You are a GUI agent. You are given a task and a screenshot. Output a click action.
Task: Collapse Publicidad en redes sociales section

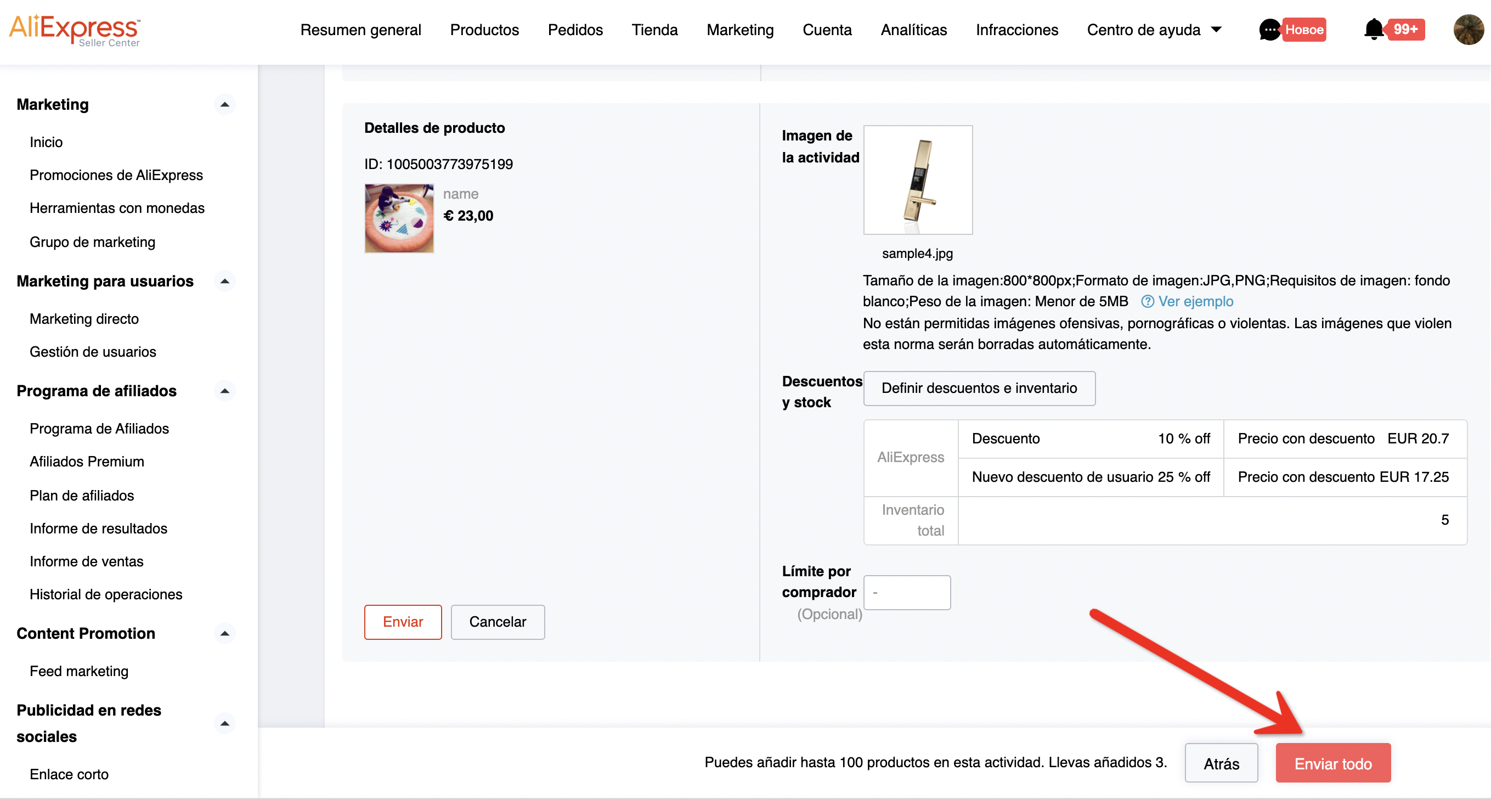(x=224, y=724)
